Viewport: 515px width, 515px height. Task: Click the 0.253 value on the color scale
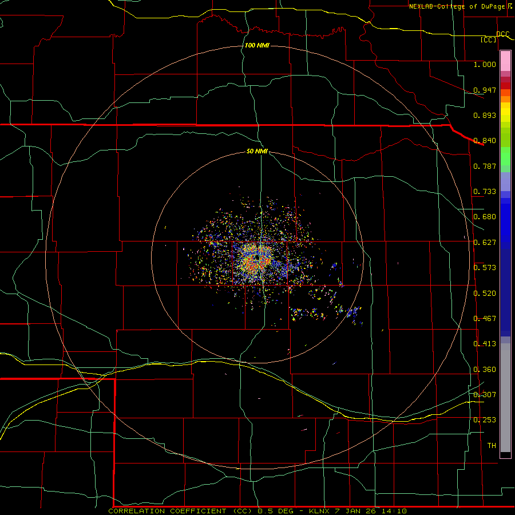tap(485, 420)
